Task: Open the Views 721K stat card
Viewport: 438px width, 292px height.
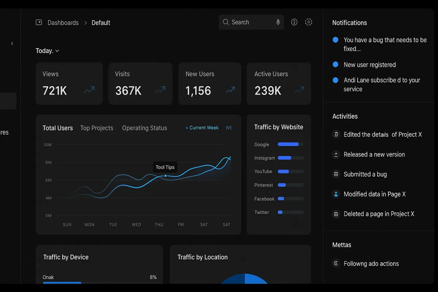Action: click(x=69, y=84)
